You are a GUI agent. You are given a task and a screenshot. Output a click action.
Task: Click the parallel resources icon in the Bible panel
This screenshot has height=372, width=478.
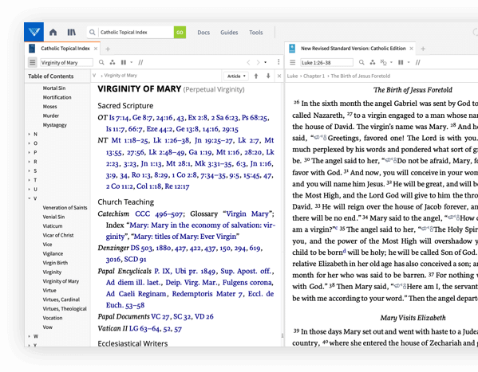[417, 62]
